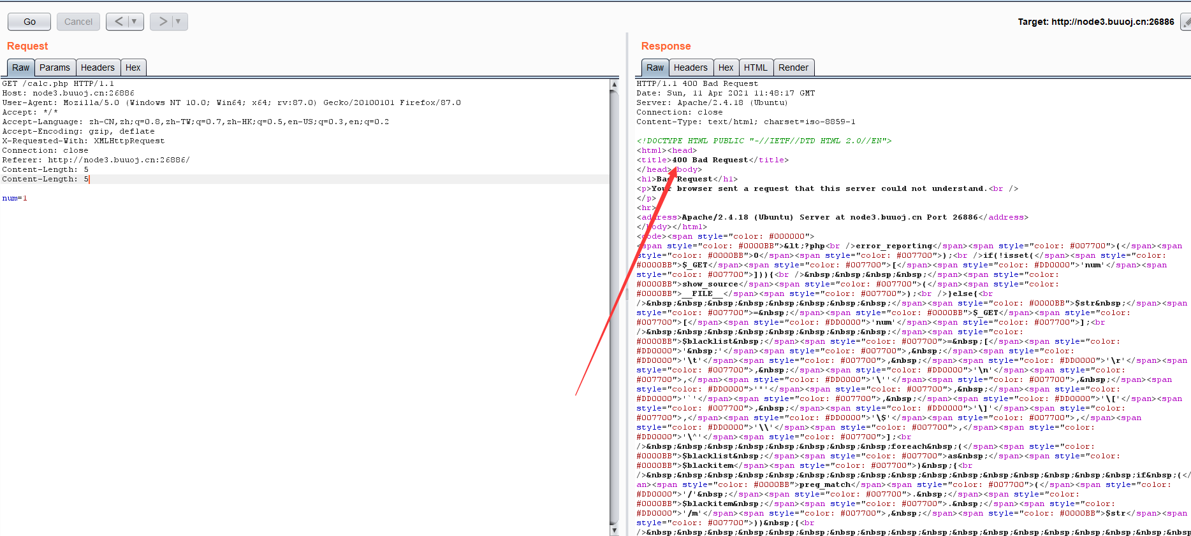Click the 'Accept-Encoding: gzip, deflate' line
Screen dimensions: 1191x536
tap(78, 131)
